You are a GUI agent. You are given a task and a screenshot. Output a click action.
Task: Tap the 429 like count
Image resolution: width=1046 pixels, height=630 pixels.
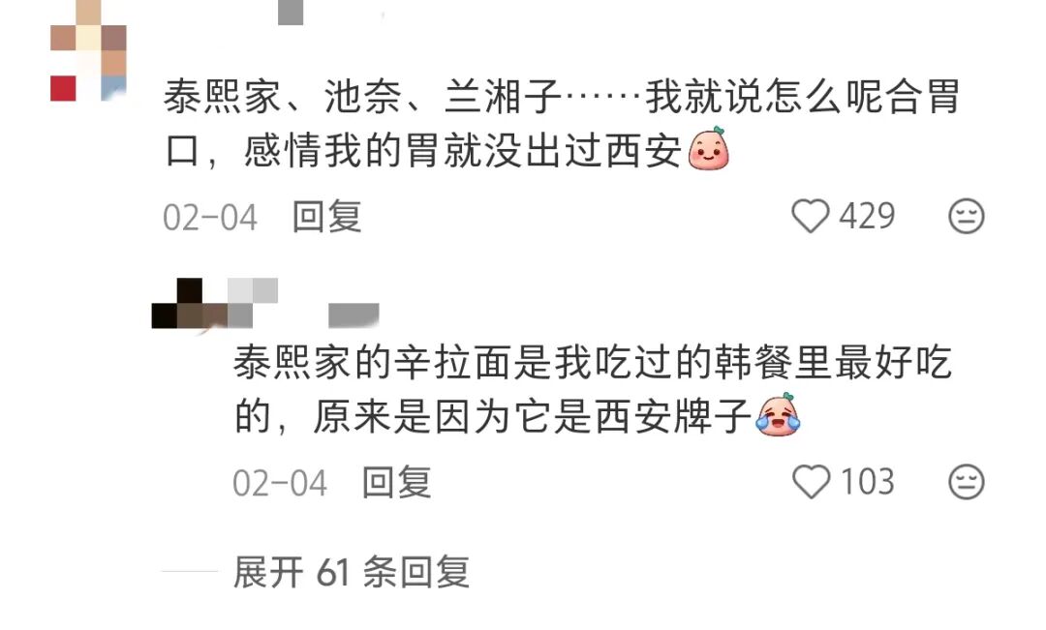[x=867, y=217]
